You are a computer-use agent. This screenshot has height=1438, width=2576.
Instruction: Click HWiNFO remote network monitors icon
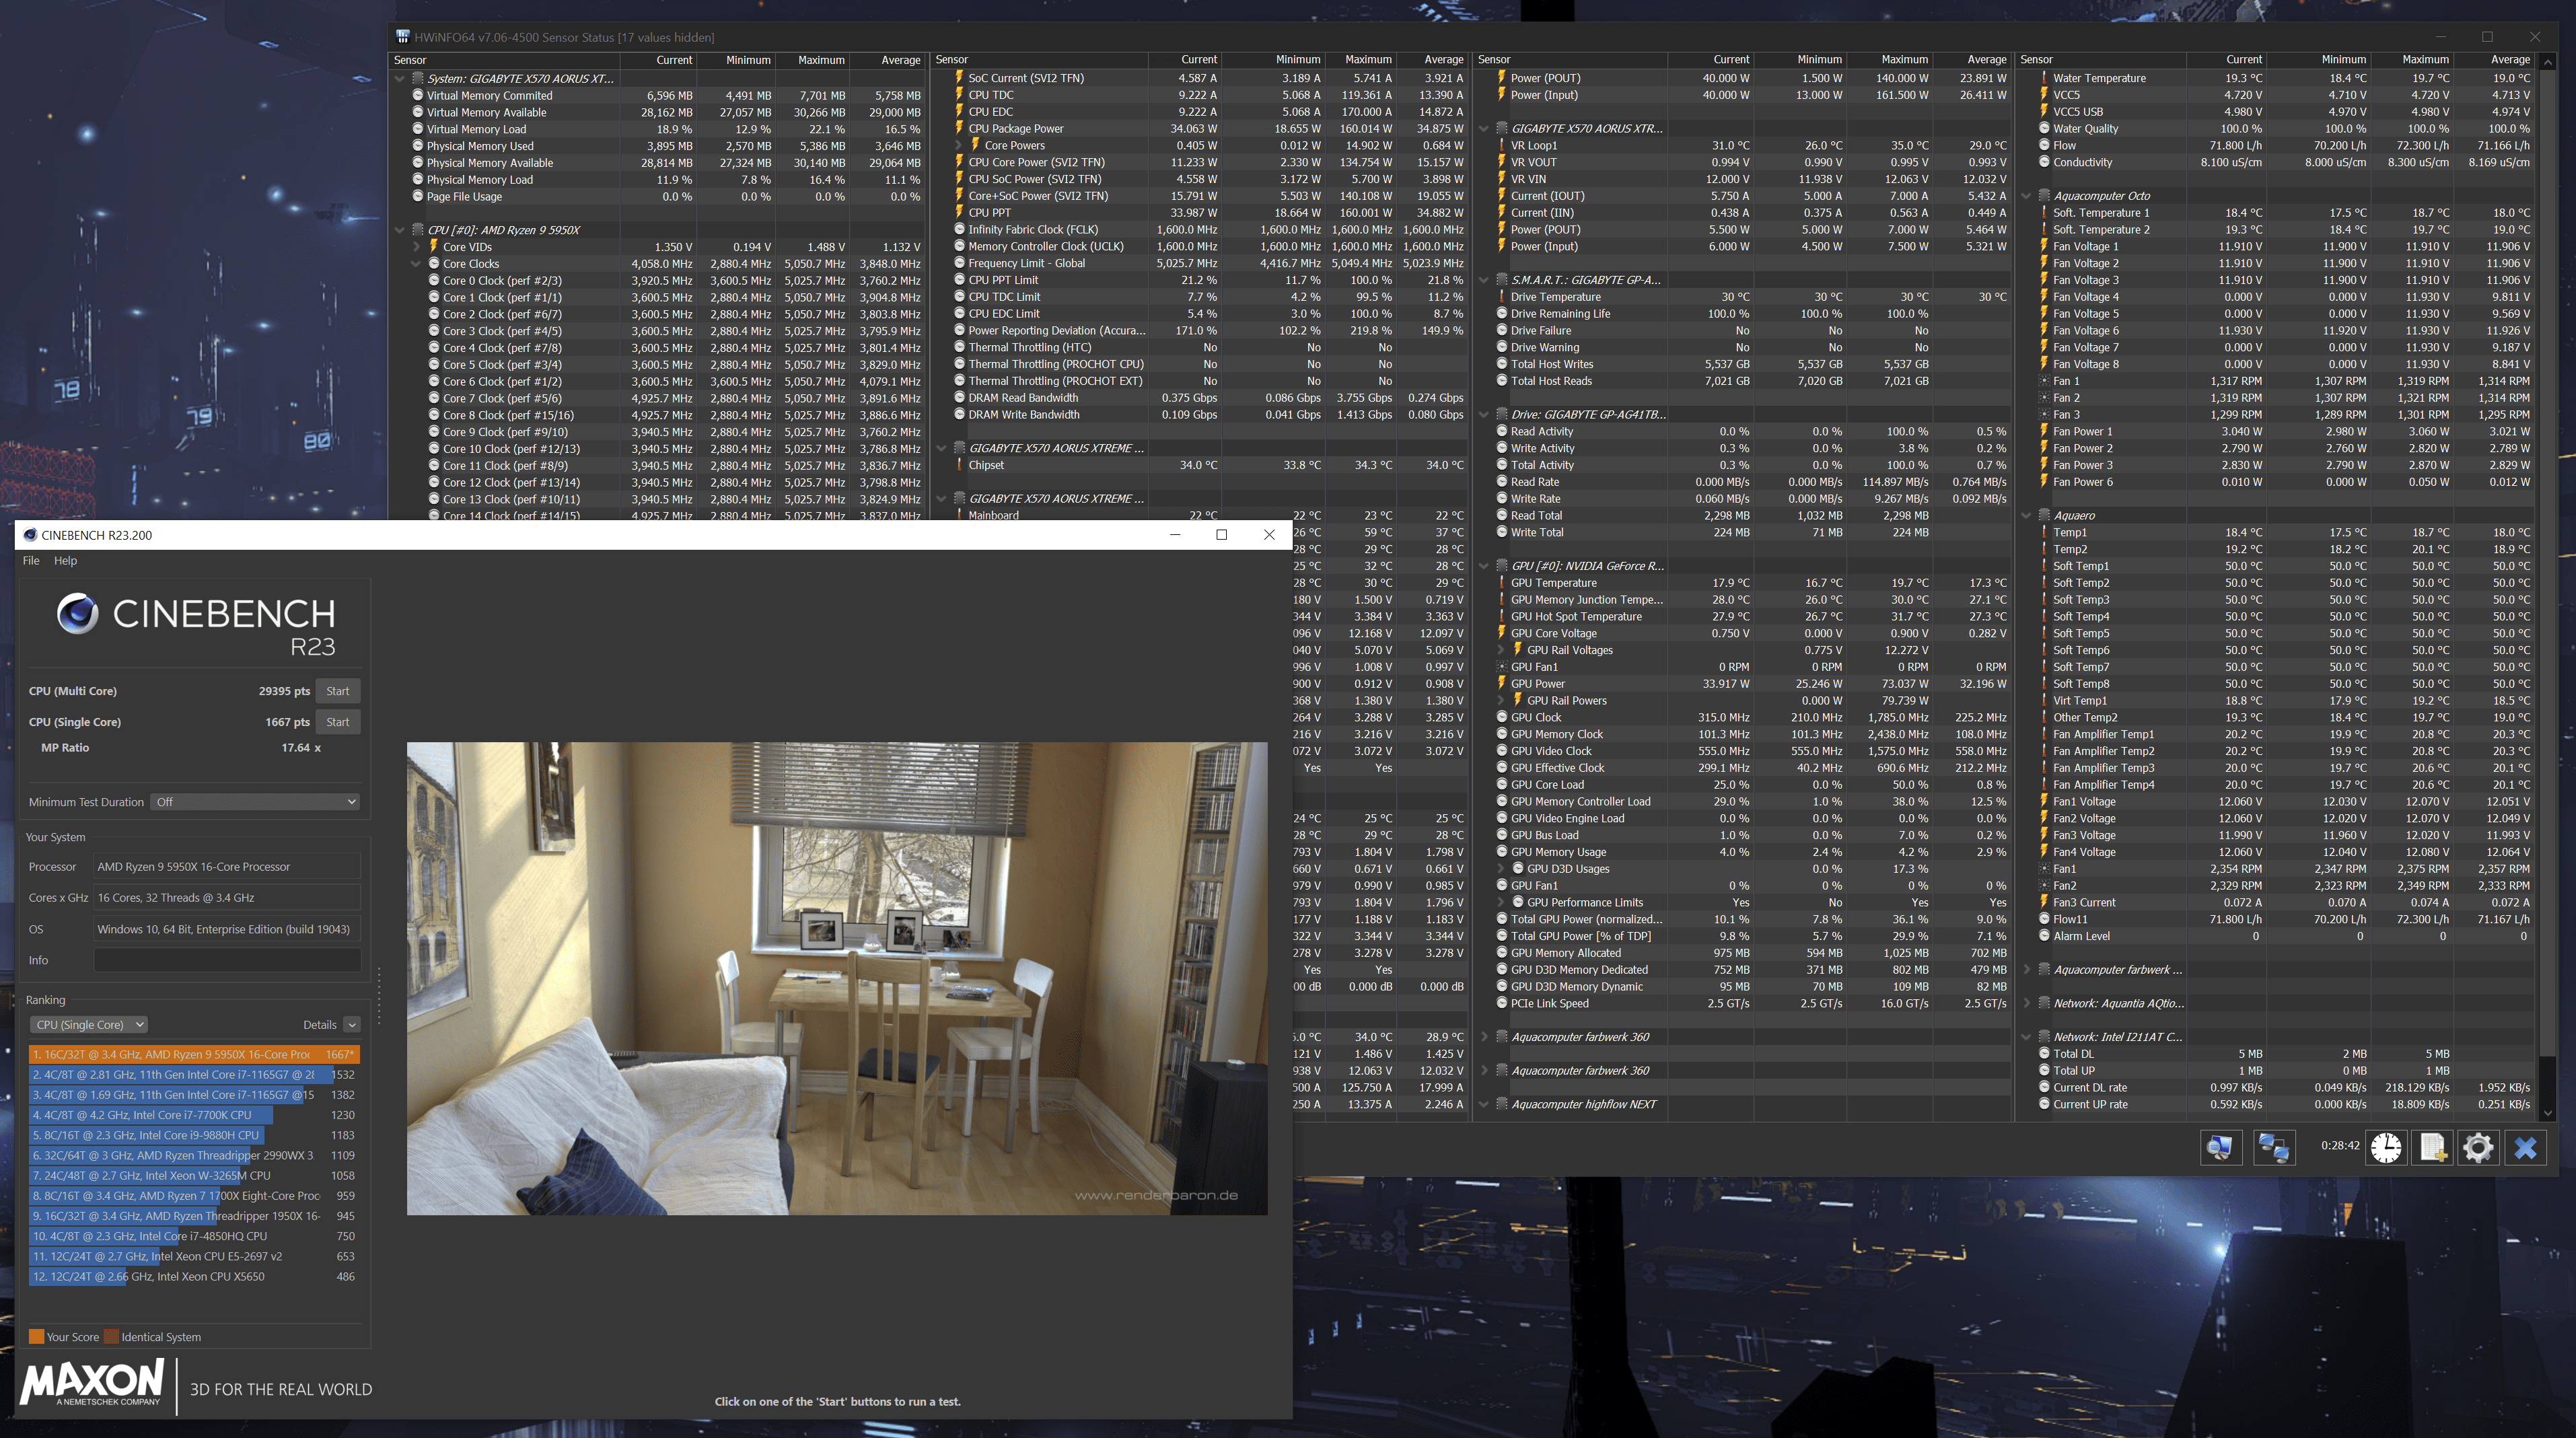pos(2274,1147)
